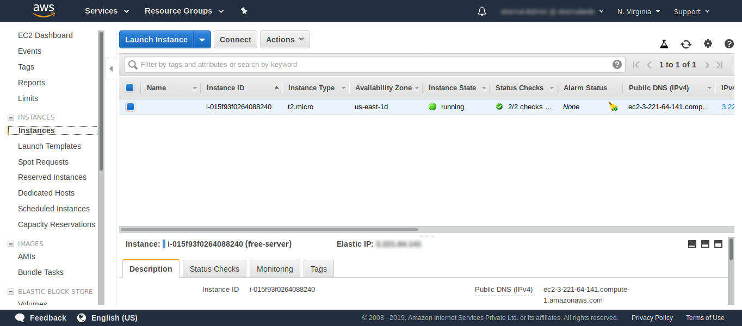
Task: Collapse the IMAGES sidebar section
Action: 10,244
